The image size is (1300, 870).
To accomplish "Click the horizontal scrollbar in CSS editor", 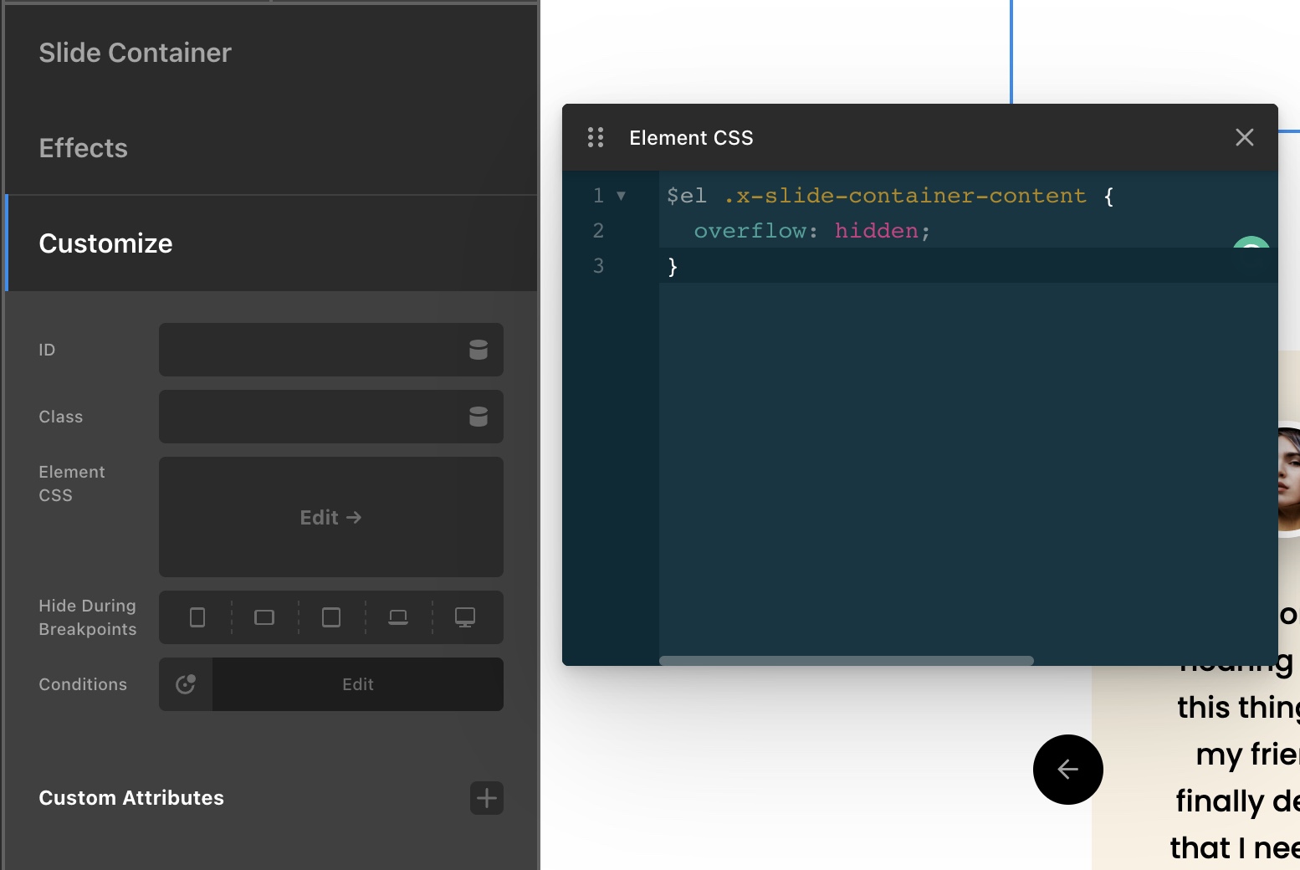I will click(847, 661).
